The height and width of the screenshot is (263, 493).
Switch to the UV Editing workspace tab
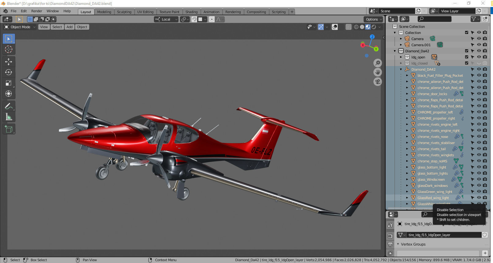145,12
